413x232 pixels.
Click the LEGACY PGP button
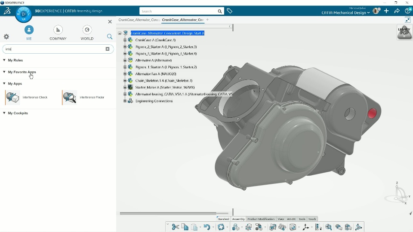[404, 32]
